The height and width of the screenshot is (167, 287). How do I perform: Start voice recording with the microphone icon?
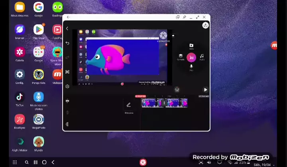(x=191, y=67)
